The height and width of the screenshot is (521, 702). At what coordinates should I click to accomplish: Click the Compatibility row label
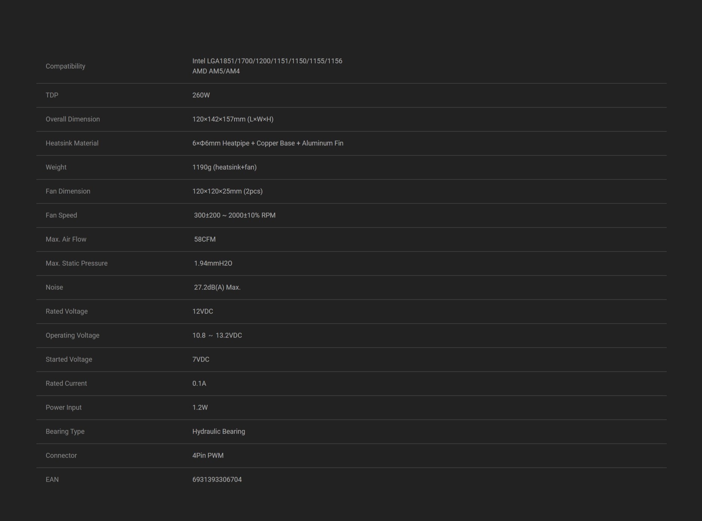point(65,66)
